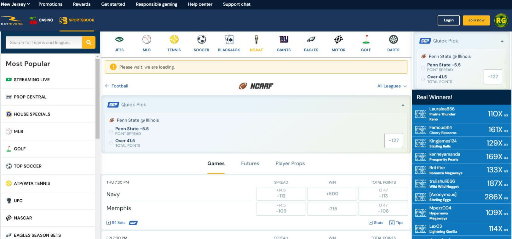Screen dimensions: 512x239
Task: Open Support chat in top menu
Action: [237, 4]
